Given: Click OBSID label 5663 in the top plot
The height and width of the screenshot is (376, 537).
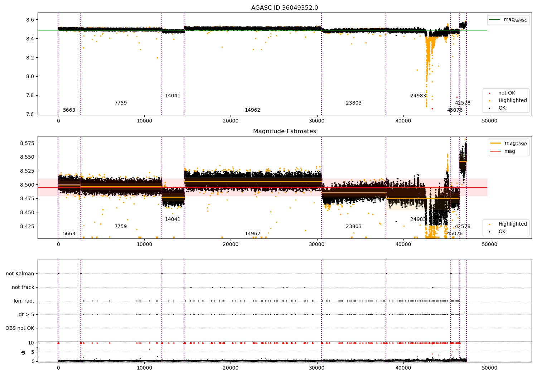Looking at the screenshot, I should pyautogui.click(x=69, y=110).
